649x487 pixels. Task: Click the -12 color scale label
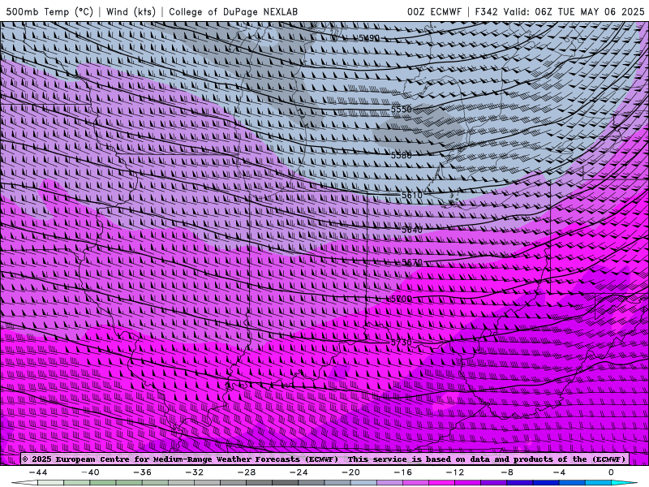point(455,472)
